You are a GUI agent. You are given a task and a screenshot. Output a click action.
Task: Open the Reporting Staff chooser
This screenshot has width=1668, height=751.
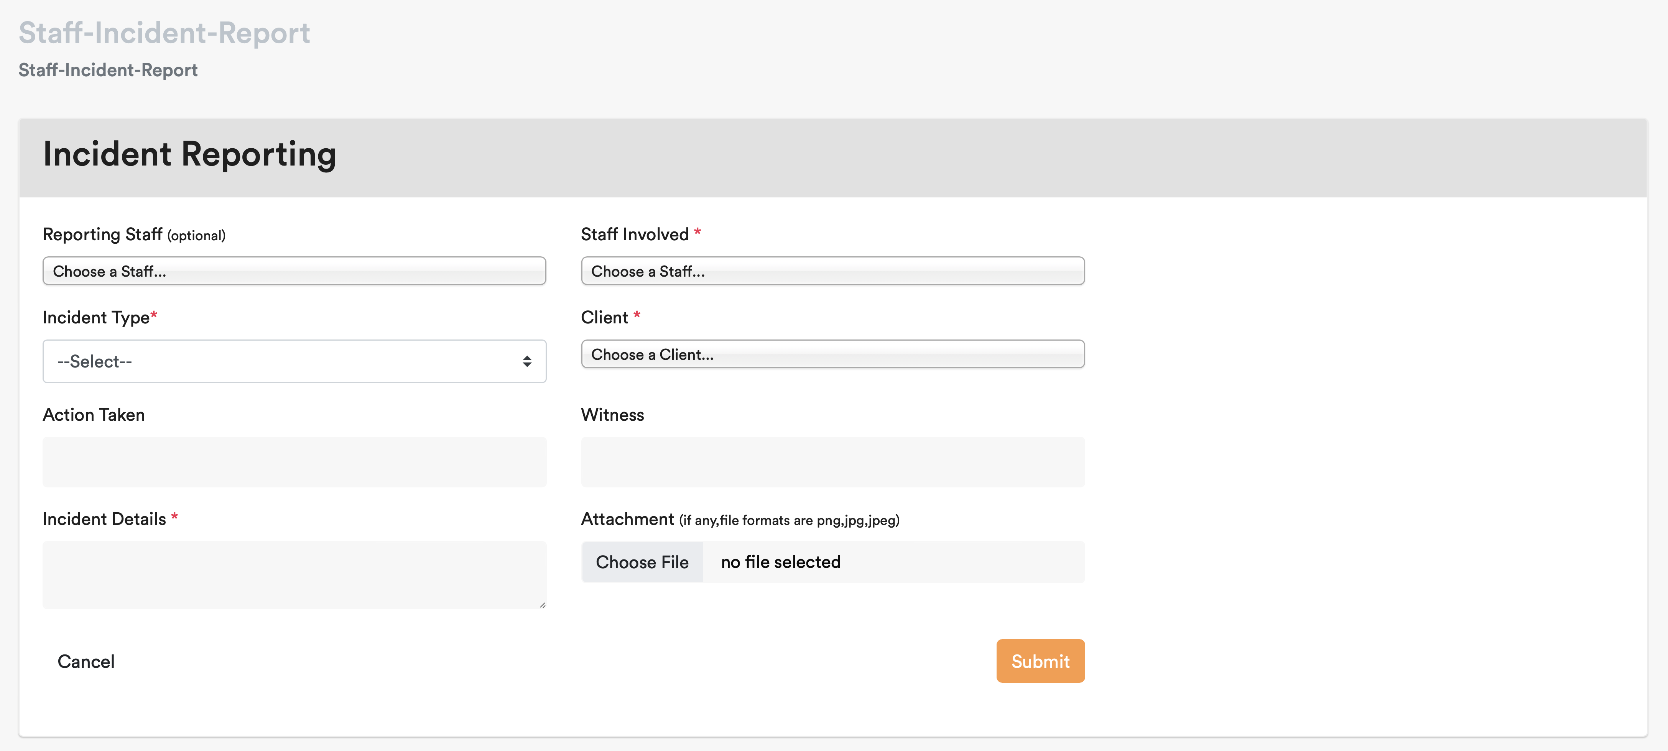click(x=294, y=271)
